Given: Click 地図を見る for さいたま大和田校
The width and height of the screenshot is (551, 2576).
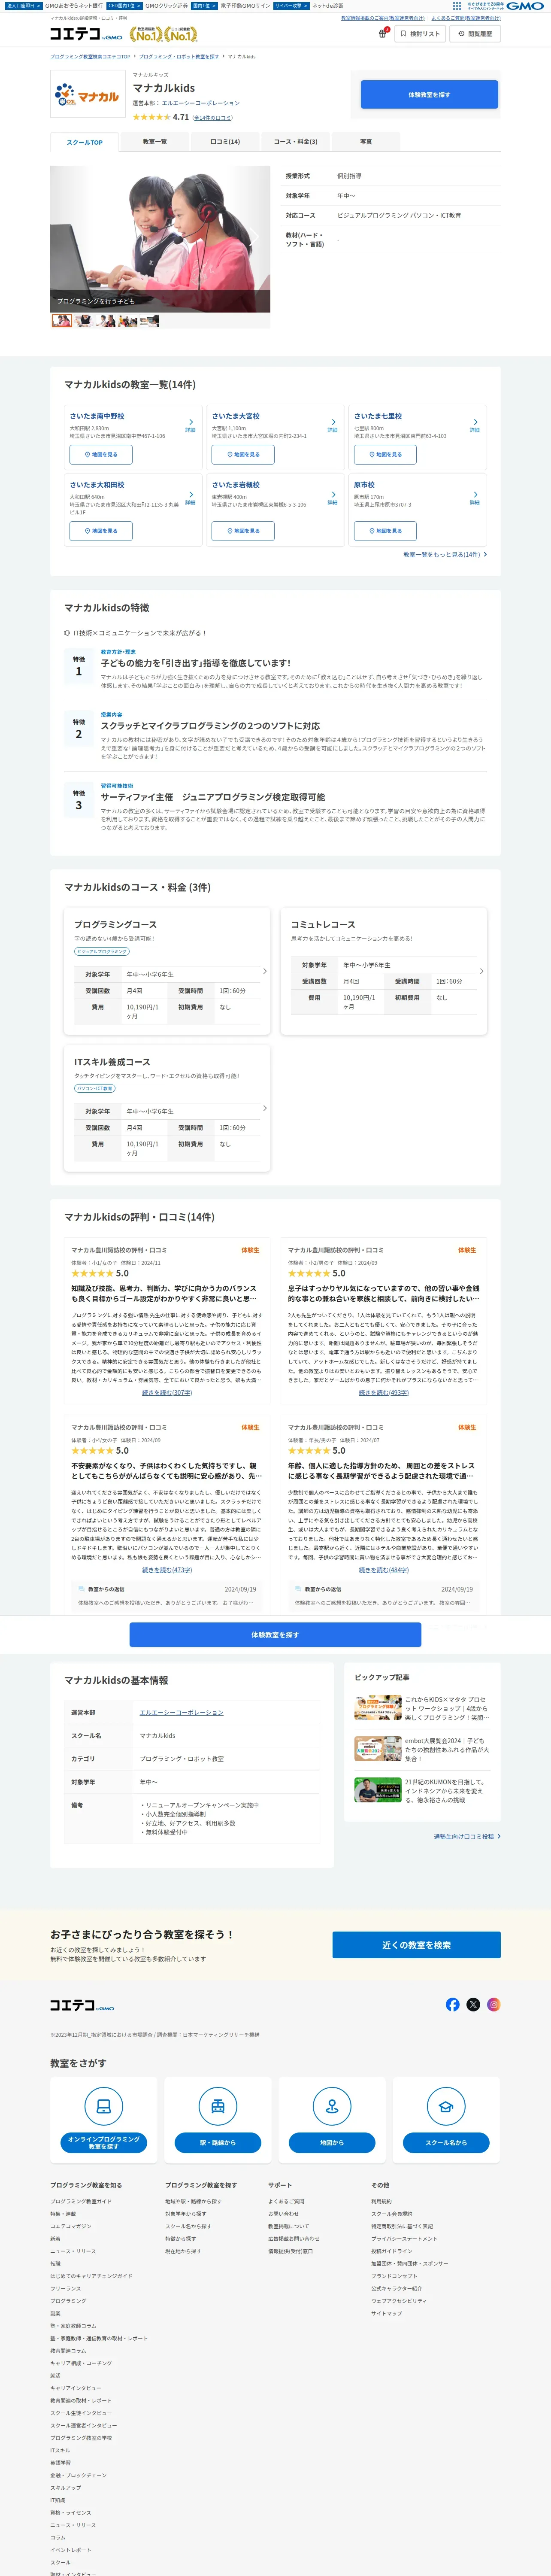Looking at the screenshot, I should (x=101, y=531).
